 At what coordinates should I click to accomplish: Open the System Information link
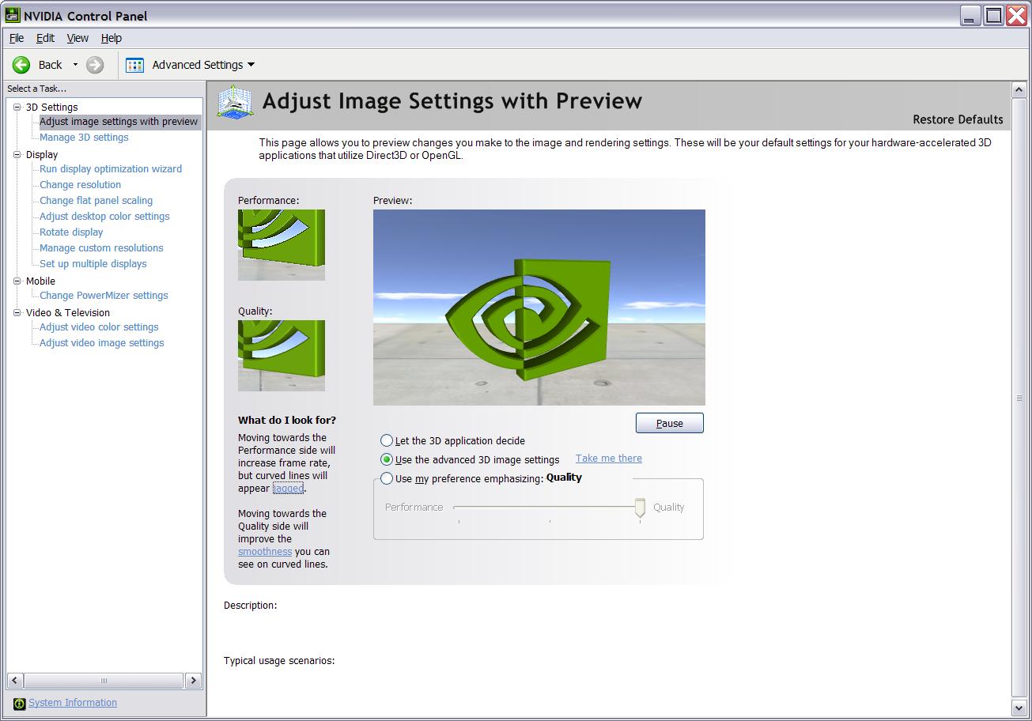(x=73, y=703)
